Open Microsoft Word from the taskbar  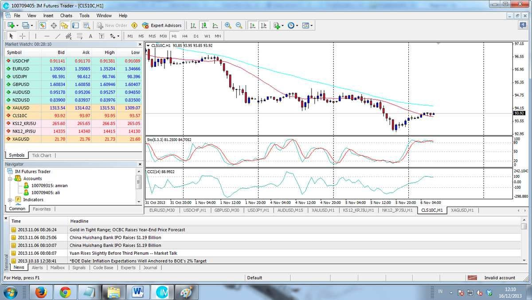pyautogui.click(x=138, y=292)
